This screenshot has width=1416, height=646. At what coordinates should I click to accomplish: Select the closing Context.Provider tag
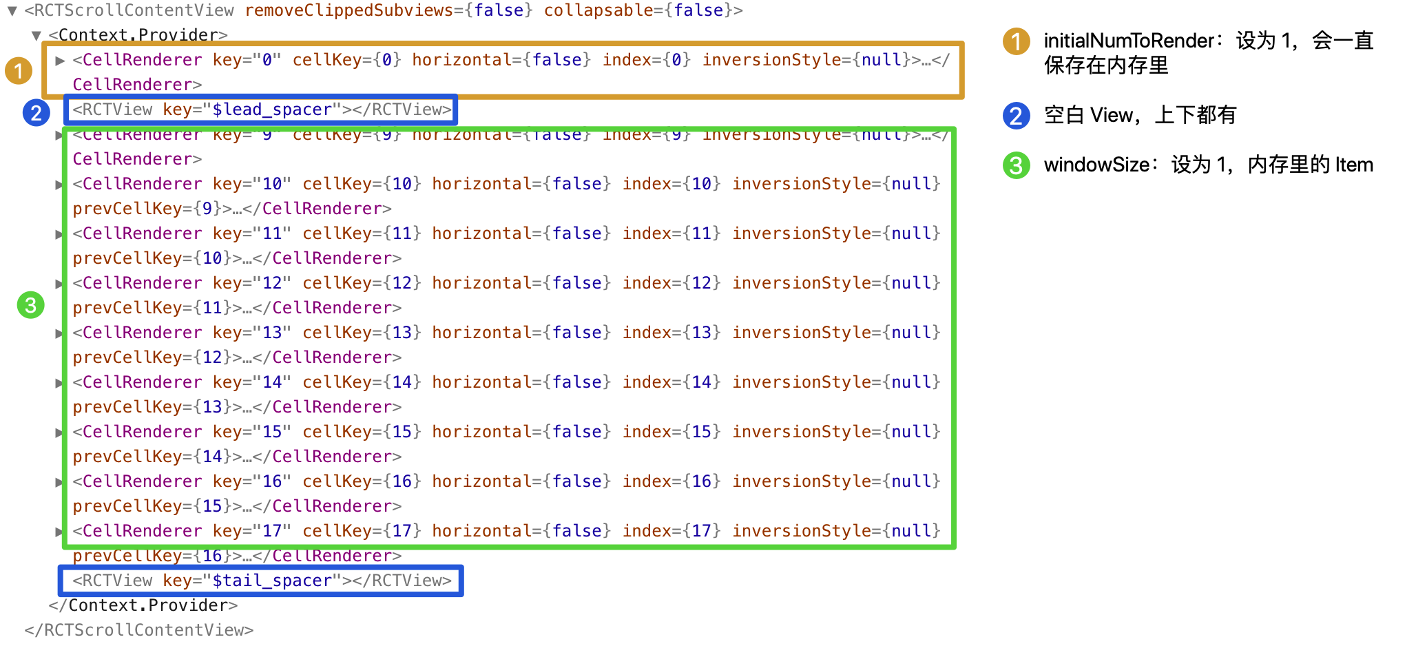[x=143, y=605]
